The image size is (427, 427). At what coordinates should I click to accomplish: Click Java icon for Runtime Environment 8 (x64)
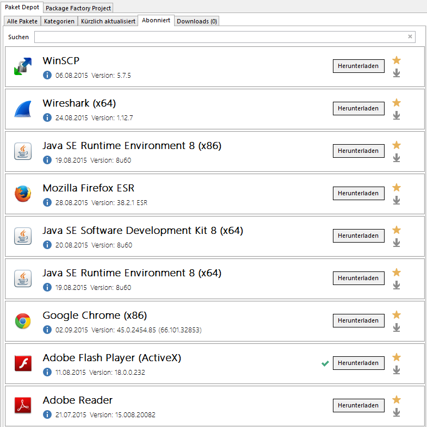tap(23, 279)
